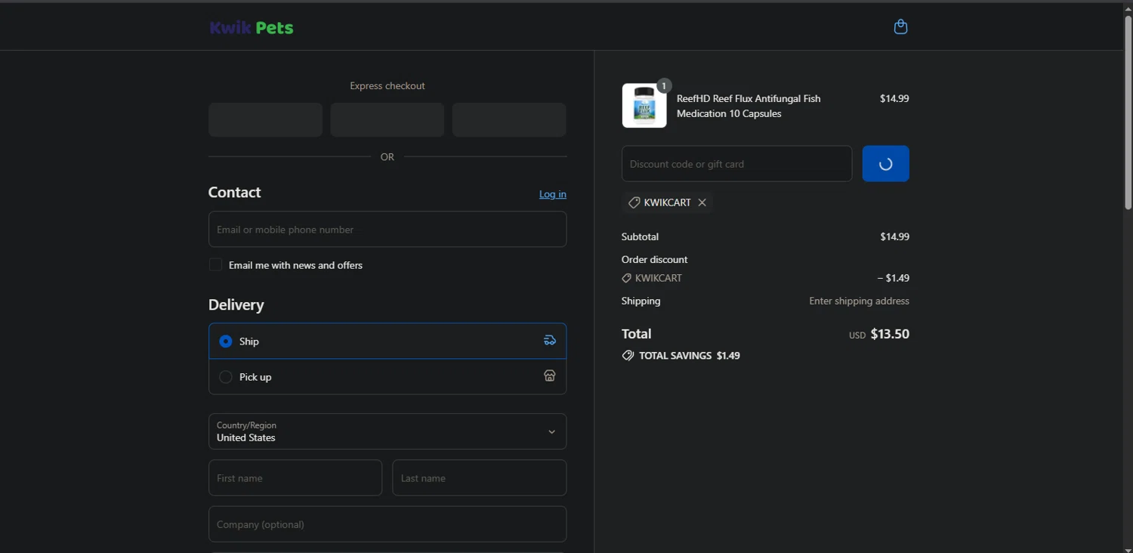The width and height of the screenshot is (1133, 553).
Task: Open the shopping bag cart icon
Action: pos(900,27)
